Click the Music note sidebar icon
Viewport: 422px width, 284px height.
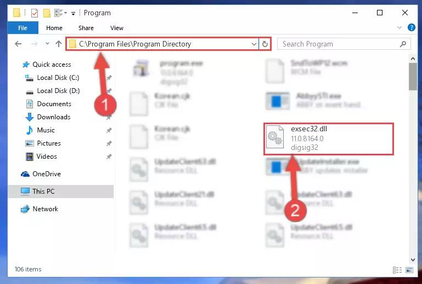[x=29, y=130]
